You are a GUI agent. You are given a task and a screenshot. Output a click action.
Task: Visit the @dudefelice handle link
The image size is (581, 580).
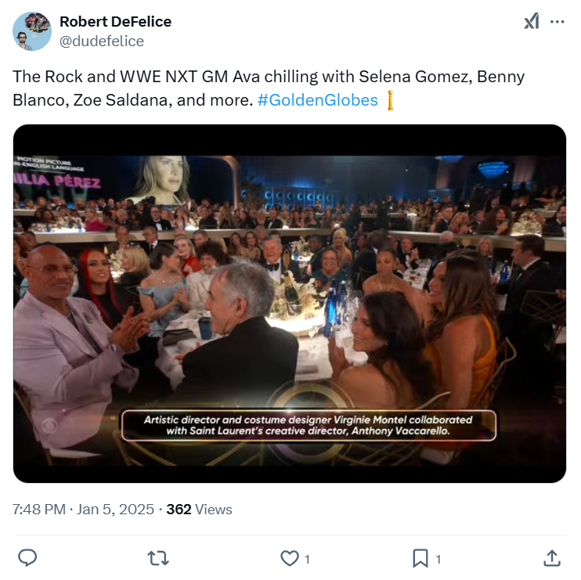[102, 41]
